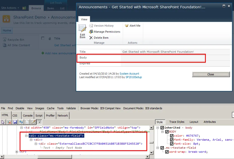Image resolution: width=234 pixels, height=159 pixels.
Task: Uncheck the font-size 8pt property checkbox
Action: pyautogui.click(x=172, y=144)
